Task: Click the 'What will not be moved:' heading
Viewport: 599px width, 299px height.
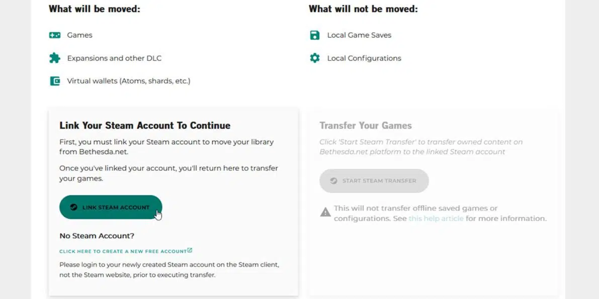Action: pyautogui.click(x=363, y=9)
